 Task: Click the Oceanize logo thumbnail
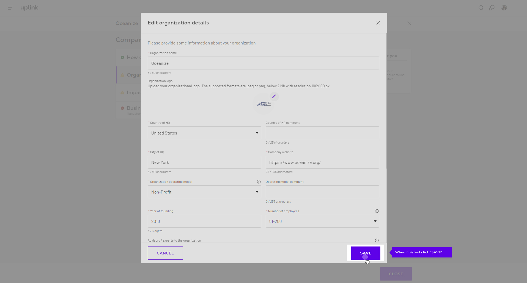263,104
